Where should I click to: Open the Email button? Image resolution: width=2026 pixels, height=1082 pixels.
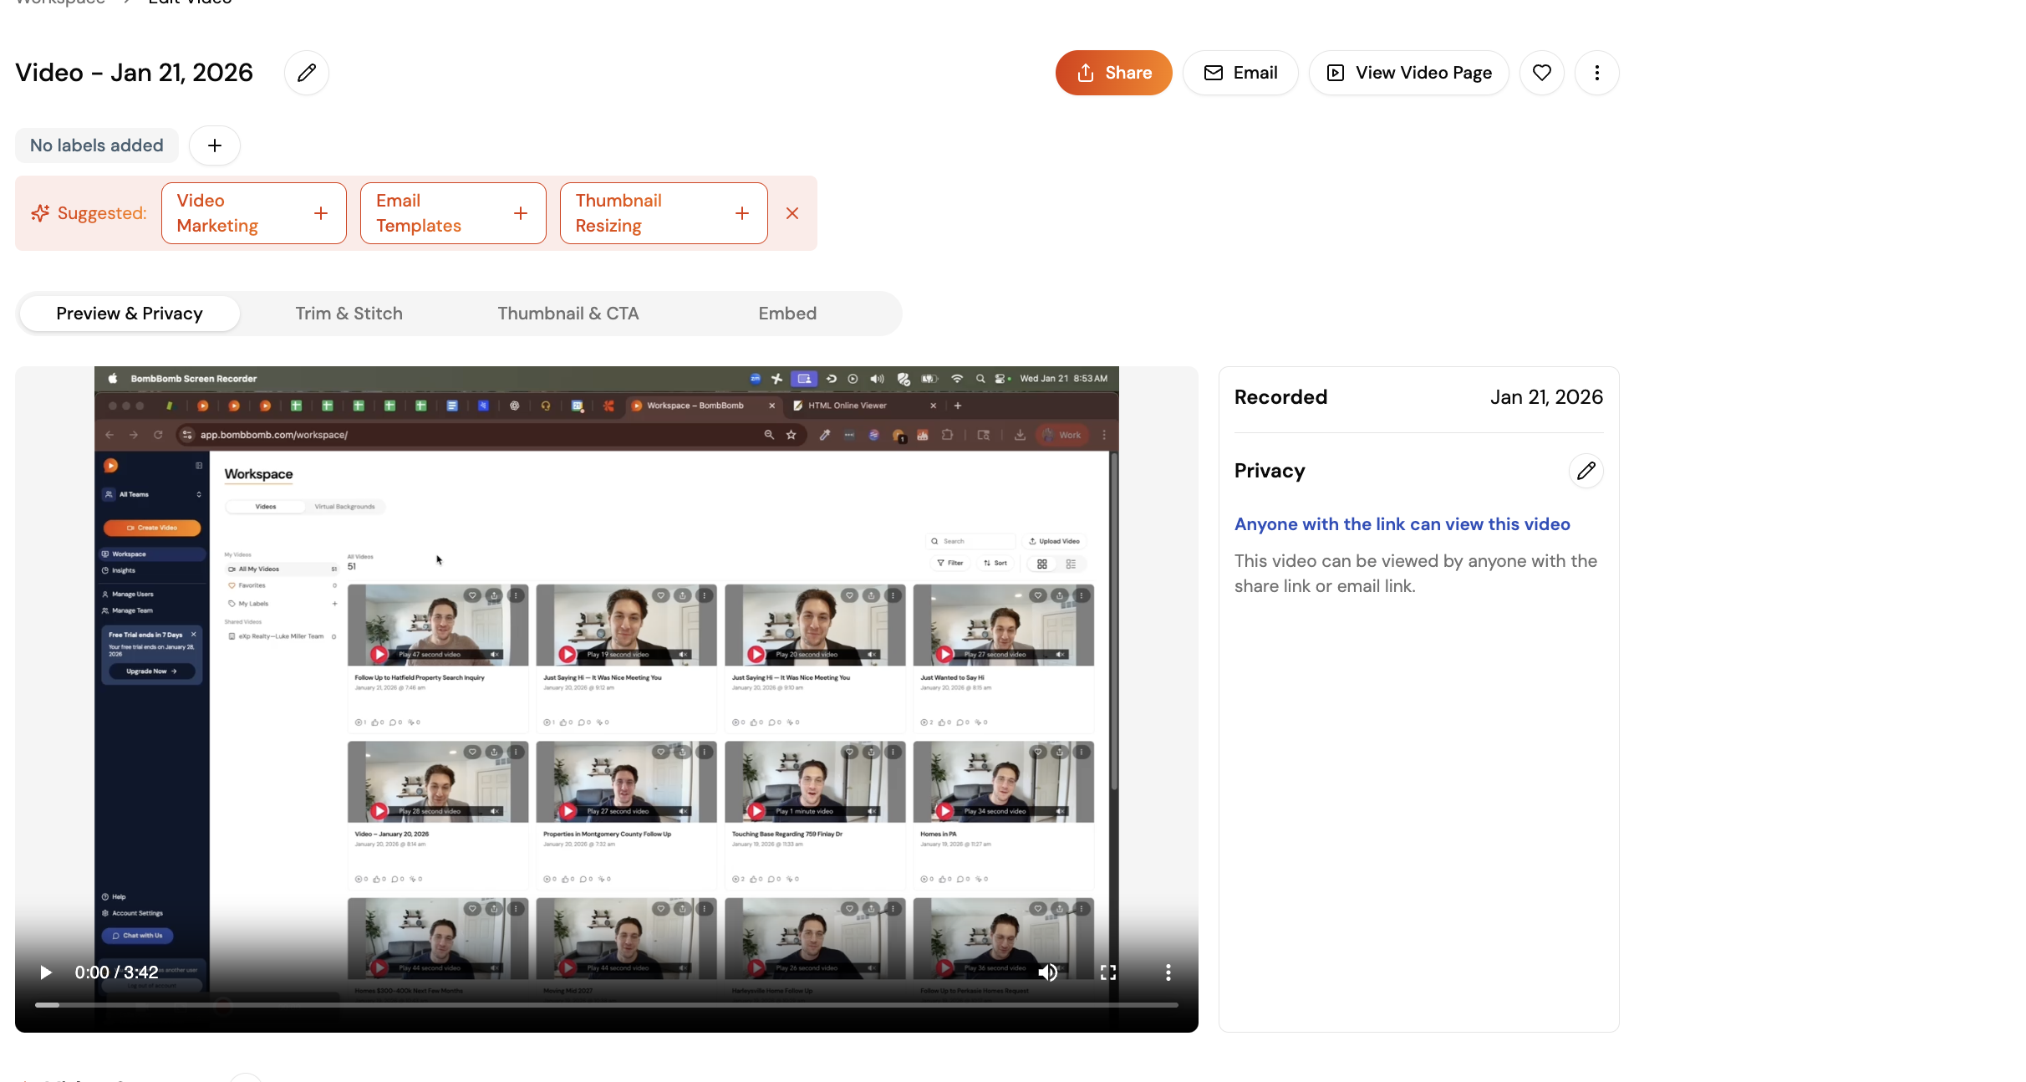click(x=1240, y=73)
